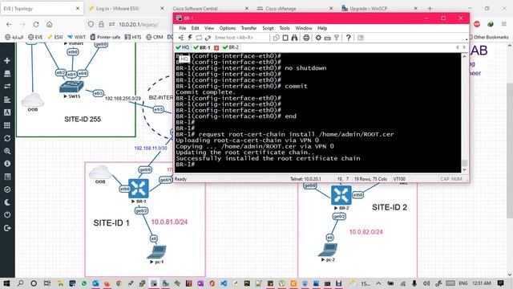Image resolution: width=513 pixels, height=289 pixels.
Task: Click the browser reload button
Action: (x=36, y=25)
